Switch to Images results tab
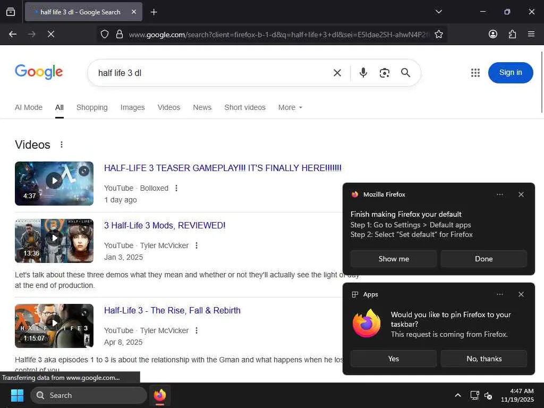The width and height of the screenshot is (544, 408). pyautogui.click(x=132, y=107)
